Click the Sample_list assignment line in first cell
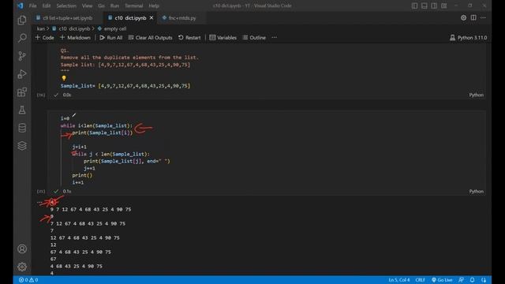Screen dimensions: 505x284 (125, 86)
